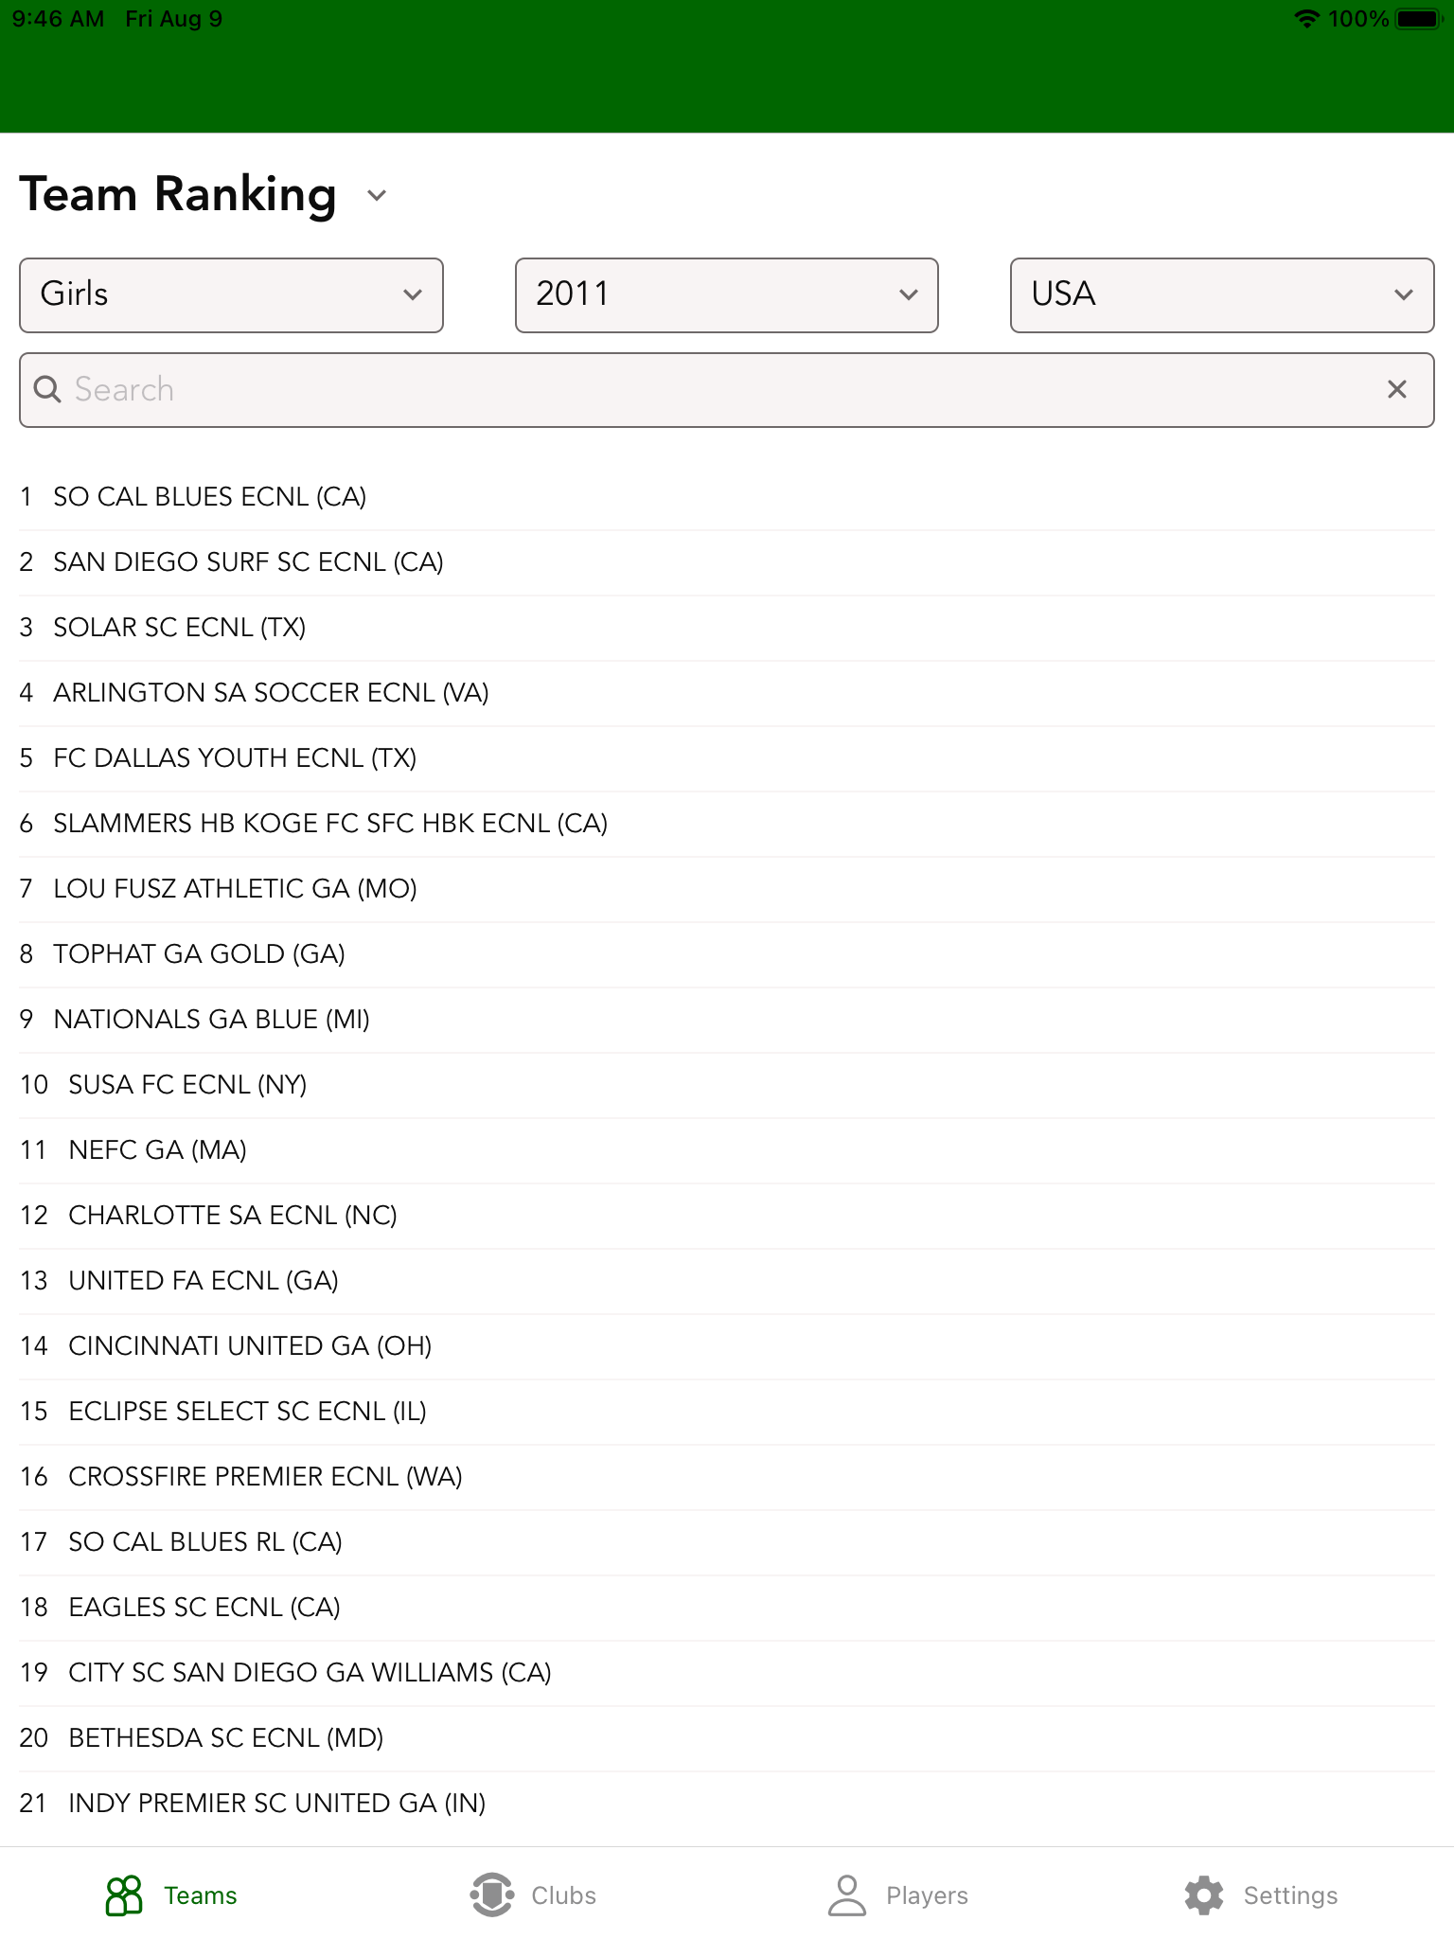Open the Clubs shield icon
Viewport: 1454px width, 1939px height.
point(491,1895)
